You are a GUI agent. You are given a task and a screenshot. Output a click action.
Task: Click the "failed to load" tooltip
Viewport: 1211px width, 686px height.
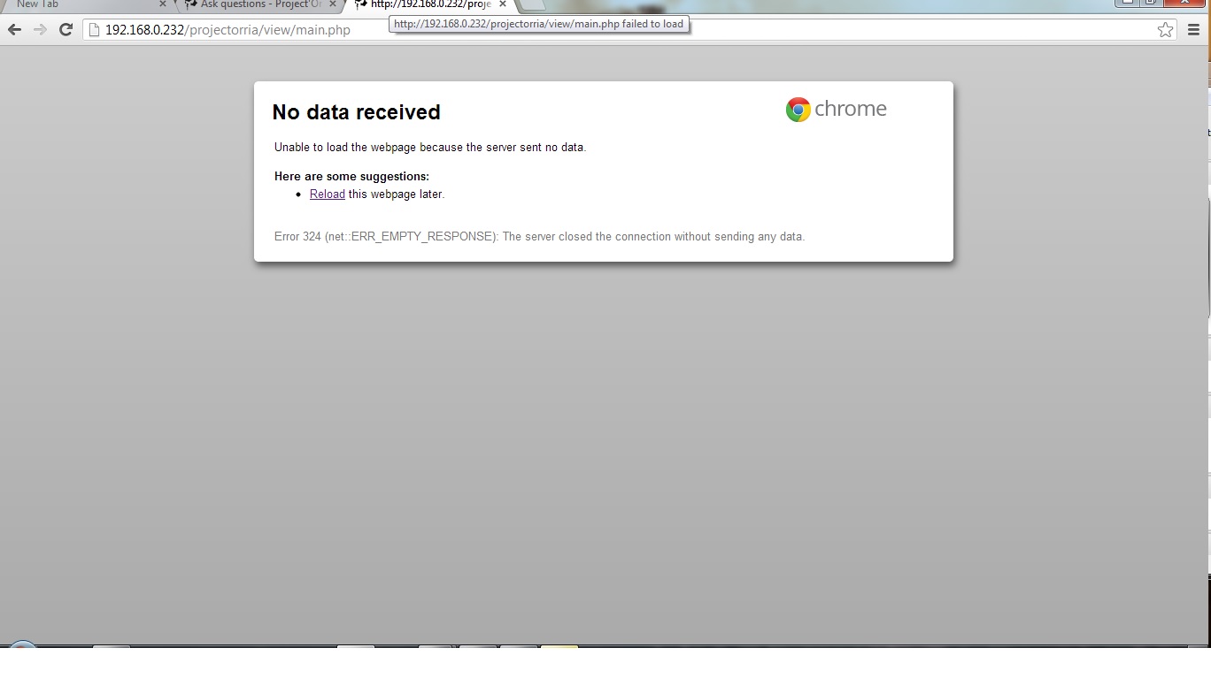tap(538, 24)
